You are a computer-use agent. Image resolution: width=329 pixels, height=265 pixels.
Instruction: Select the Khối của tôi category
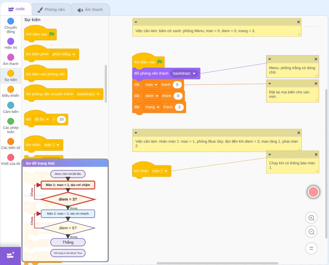click(x=11, y=160)
